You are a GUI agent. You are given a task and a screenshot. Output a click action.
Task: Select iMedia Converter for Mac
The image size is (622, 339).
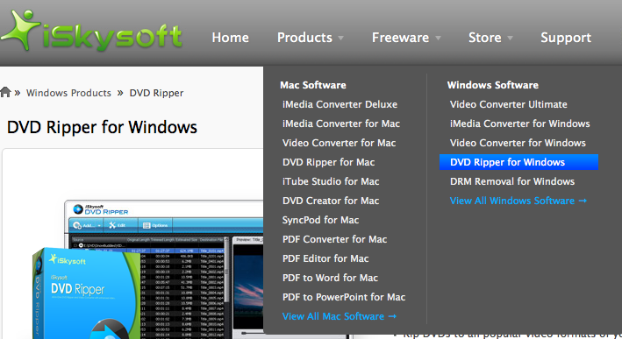point(341,124)
